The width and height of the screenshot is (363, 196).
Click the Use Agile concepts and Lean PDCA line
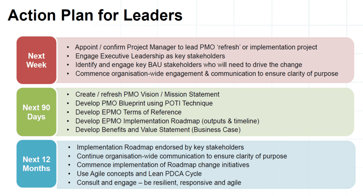click(139, 174)
